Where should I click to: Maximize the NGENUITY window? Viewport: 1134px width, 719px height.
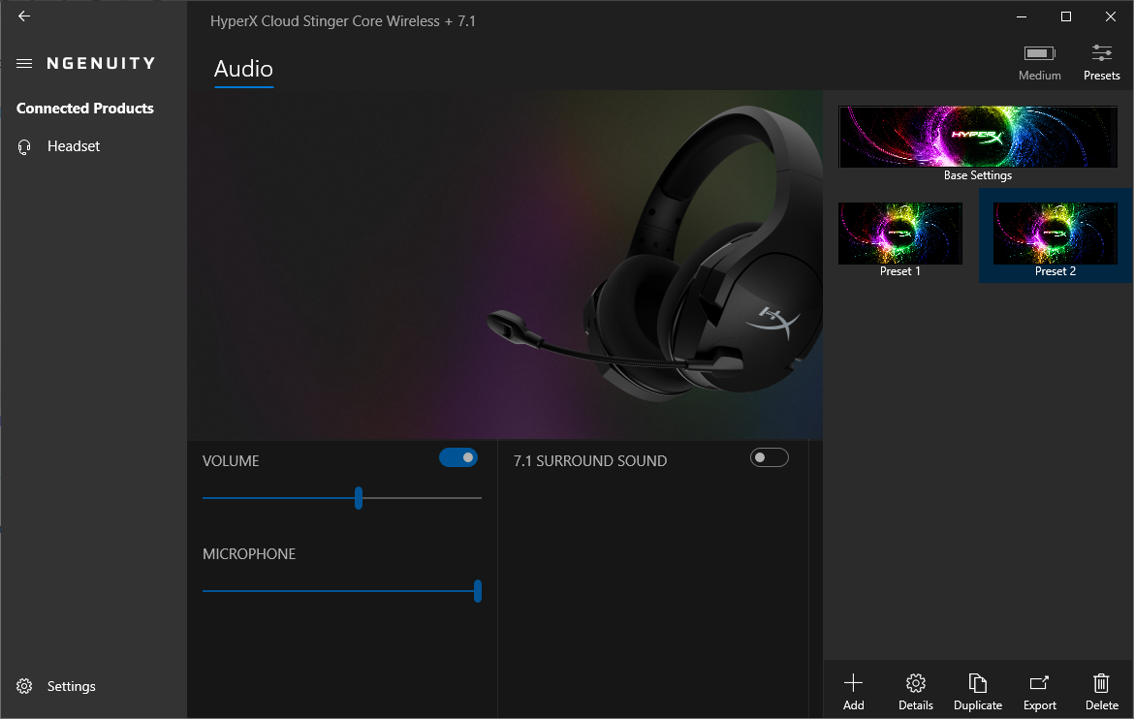tap(1066, 16)
